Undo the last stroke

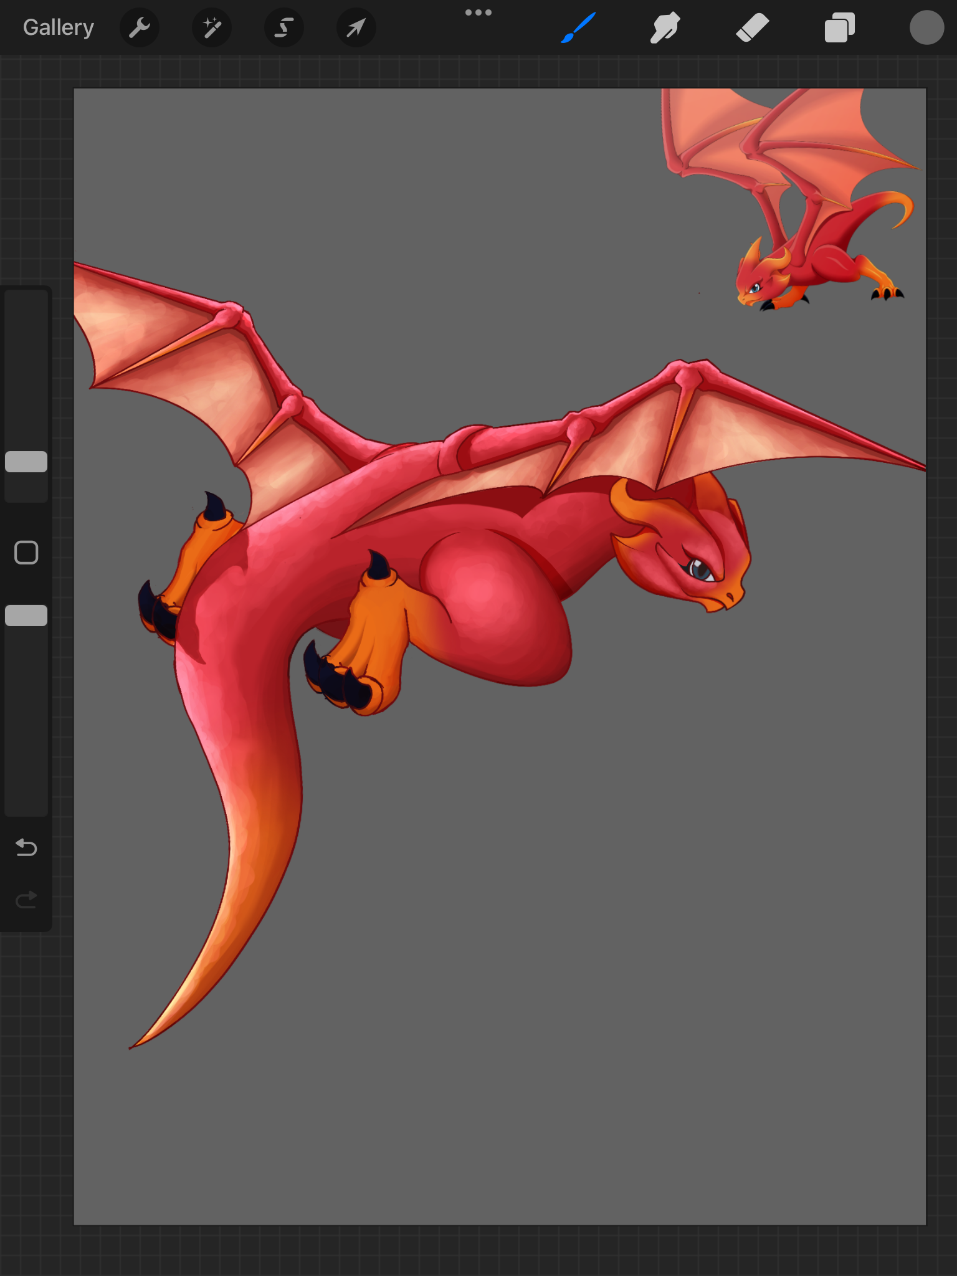tap(26, 847)
